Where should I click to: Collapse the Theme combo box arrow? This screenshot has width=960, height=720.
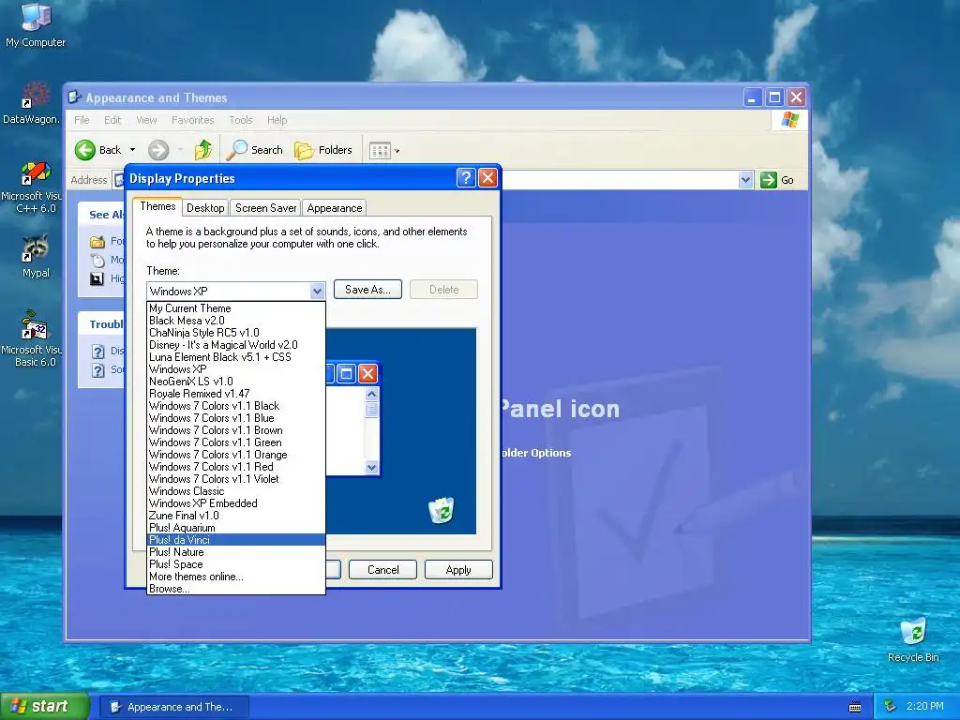[317, 291]
